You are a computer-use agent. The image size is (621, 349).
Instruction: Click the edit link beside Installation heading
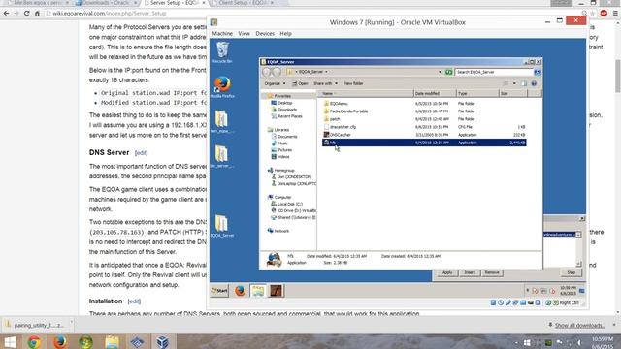pos(134,301)
